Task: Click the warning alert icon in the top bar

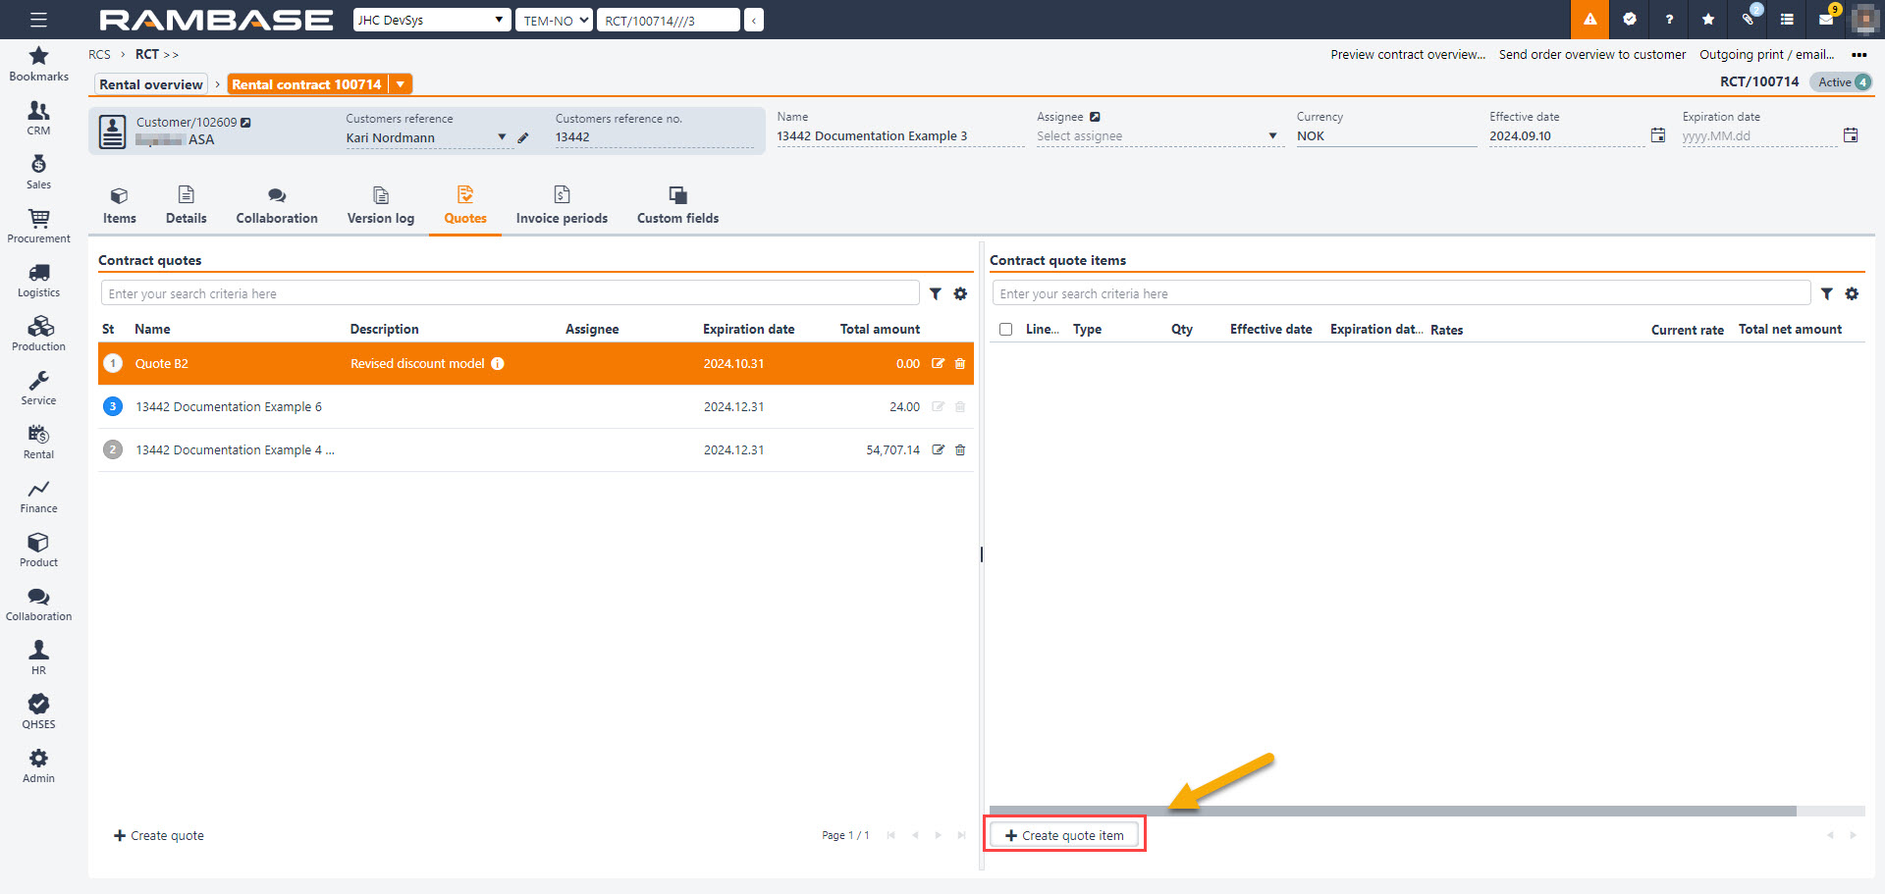Action: (1589, 20)
